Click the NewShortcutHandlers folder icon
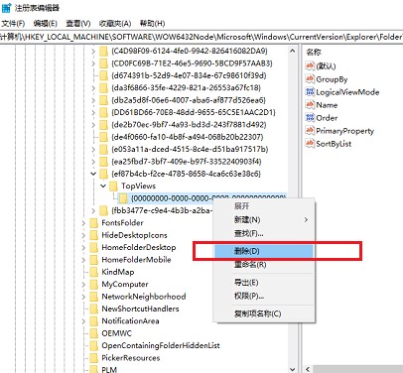The width and height of the screenshot is (403, 373). pos(94,309)
